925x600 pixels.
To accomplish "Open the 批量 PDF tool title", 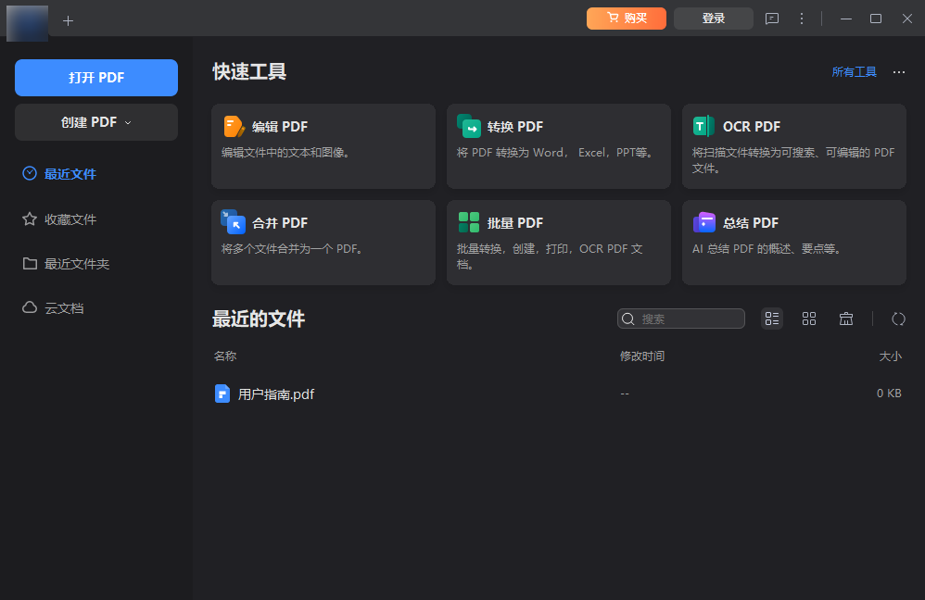I will pos(515,223).
